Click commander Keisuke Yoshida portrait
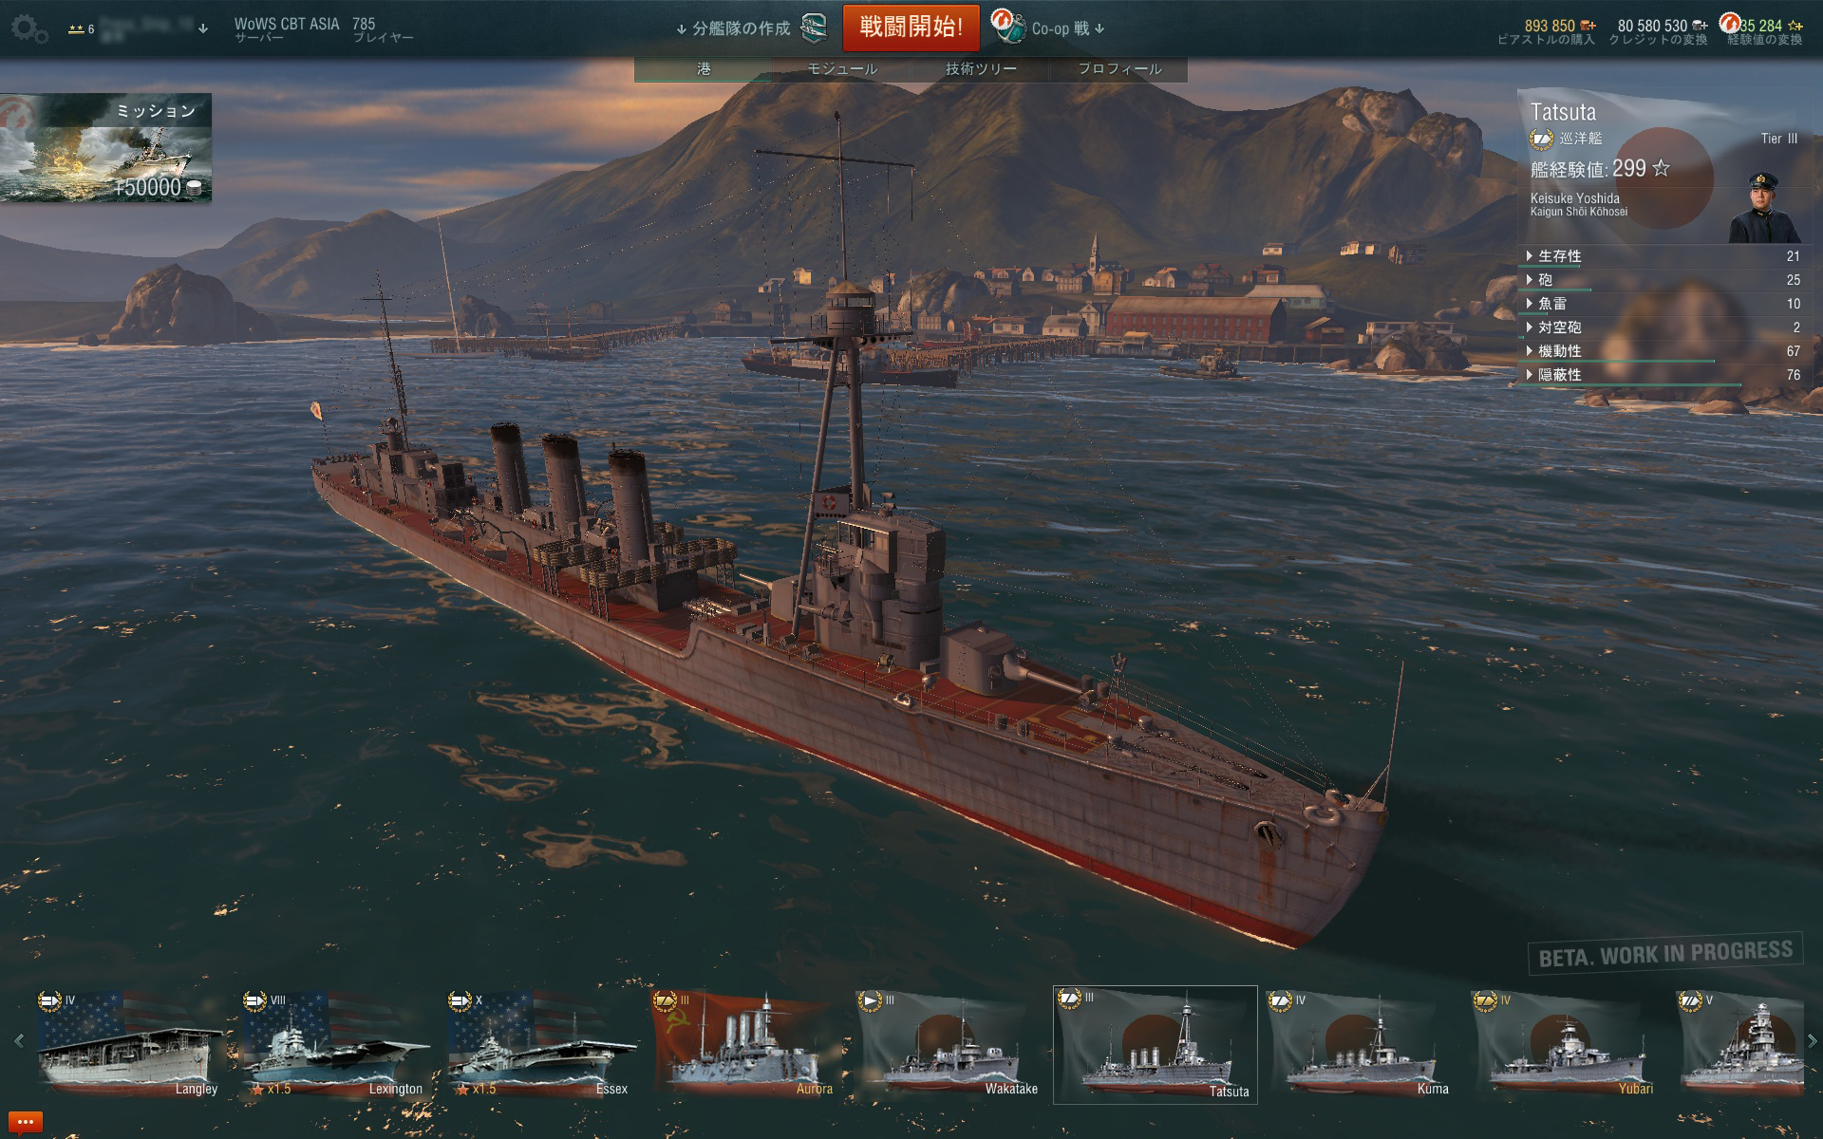The image size is (1823, 1139). coord(1764,207)
